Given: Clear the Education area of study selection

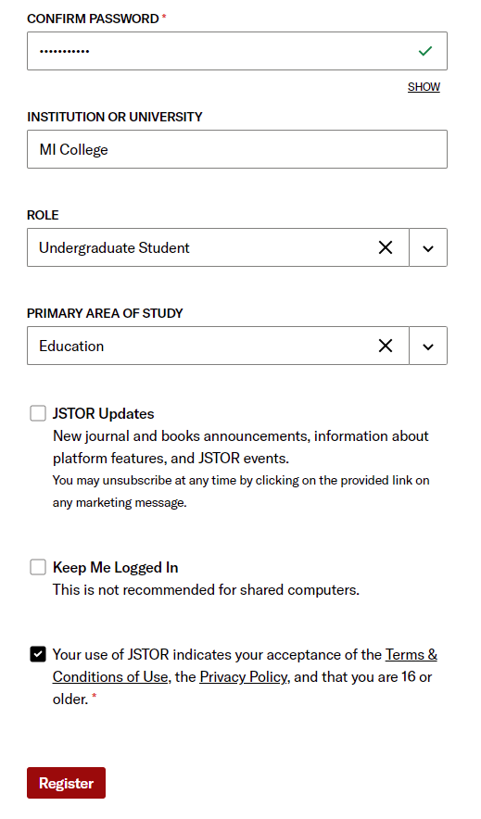Looking at the screenshot, I should pos(386,346).
